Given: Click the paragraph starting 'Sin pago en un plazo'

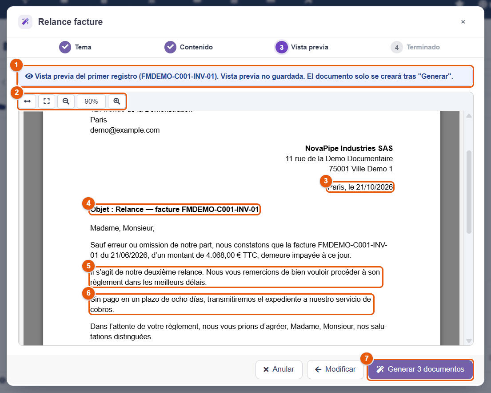Looking at the screenshot, I should pyautogui.click(x=231, y=304).
